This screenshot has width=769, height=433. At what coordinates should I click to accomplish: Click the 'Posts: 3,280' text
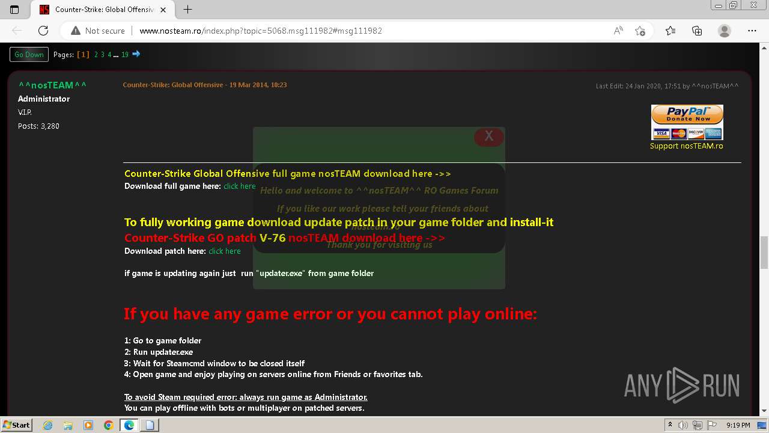click(x=38, y=126)
